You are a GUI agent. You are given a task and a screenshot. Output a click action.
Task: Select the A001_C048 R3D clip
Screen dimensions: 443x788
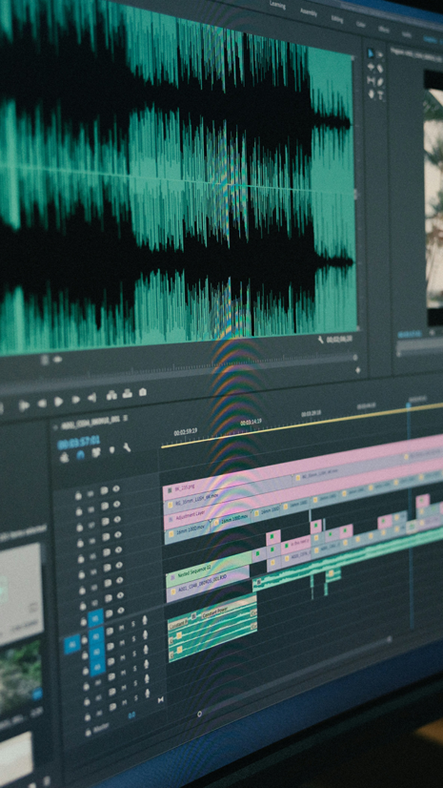pyautogui.click(x=208, y=584)
